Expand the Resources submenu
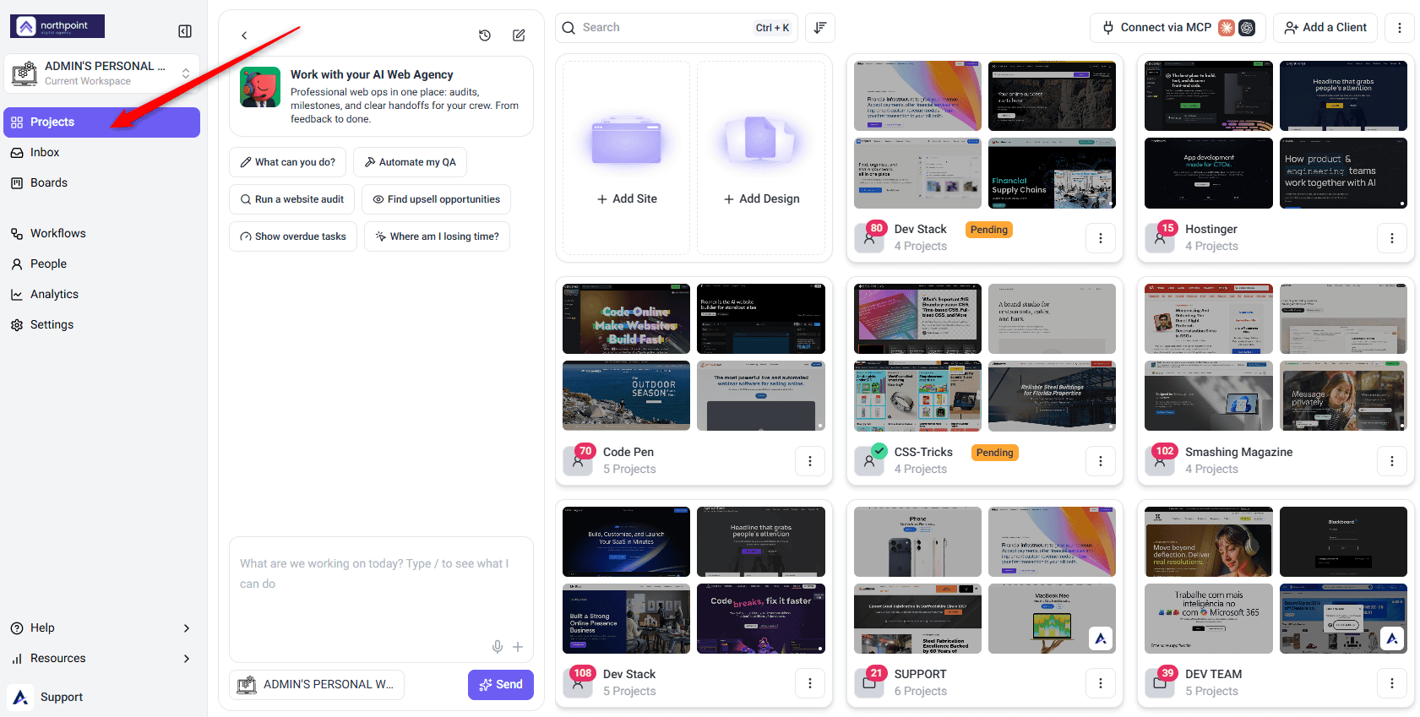The width and height of the screenshot is (1420, 717). pos(101,659)
